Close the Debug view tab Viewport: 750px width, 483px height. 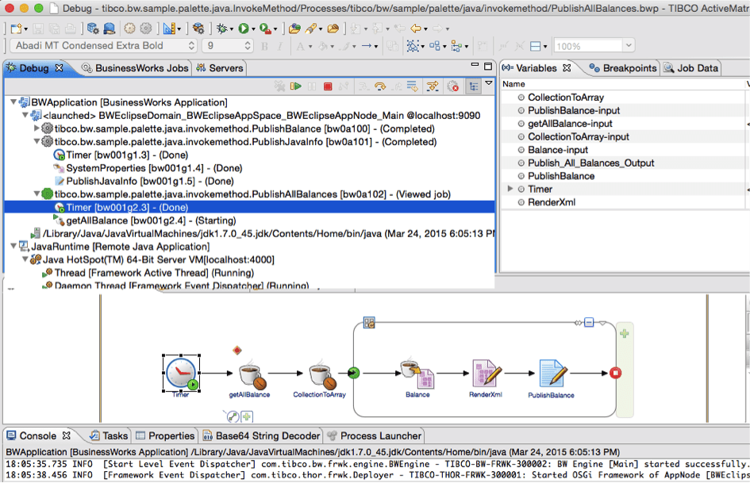[x=60, y=68]
